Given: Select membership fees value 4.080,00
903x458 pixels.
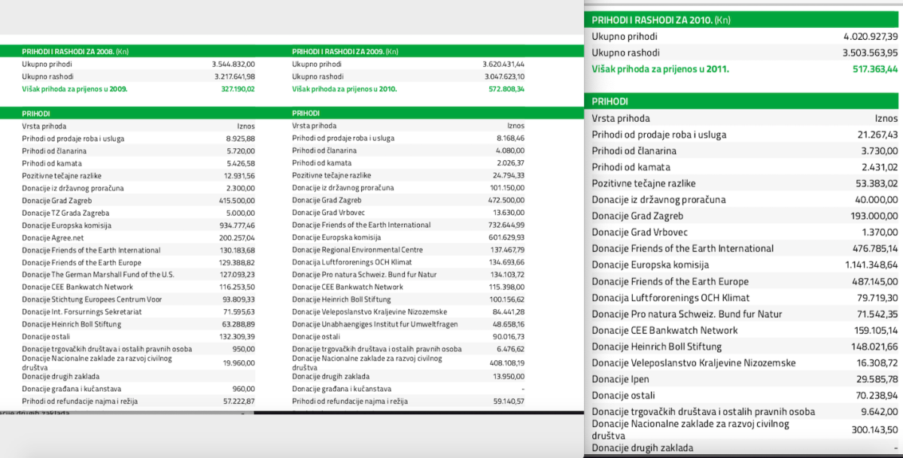Looking at the screenshot, I should tap(510, 151).
